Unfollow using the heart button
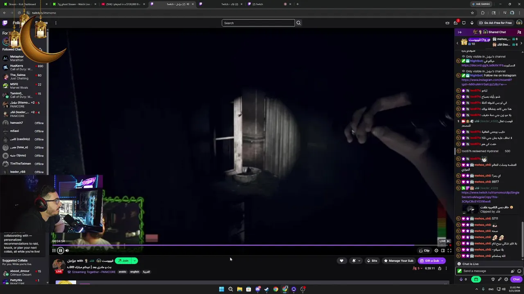This screenshot has height=294, width=524. pos(341,261)
